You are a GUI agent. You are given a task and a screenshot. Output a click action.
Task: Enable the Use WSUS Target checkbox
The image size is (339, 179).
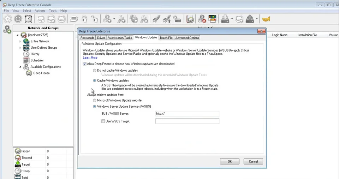tap(103, 121)
